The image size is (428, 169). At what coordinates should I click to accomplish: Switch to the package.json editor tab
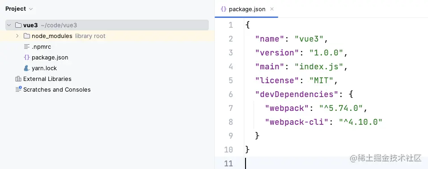coord(246,9)
